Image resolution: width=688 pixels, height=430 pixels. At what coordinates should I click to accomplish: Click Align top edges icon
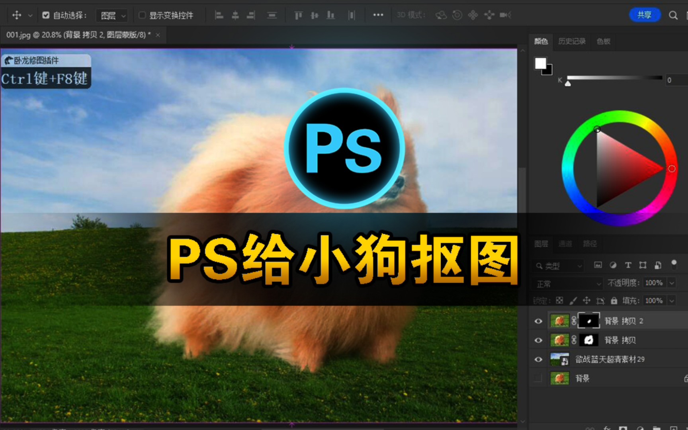click(298, 15)
